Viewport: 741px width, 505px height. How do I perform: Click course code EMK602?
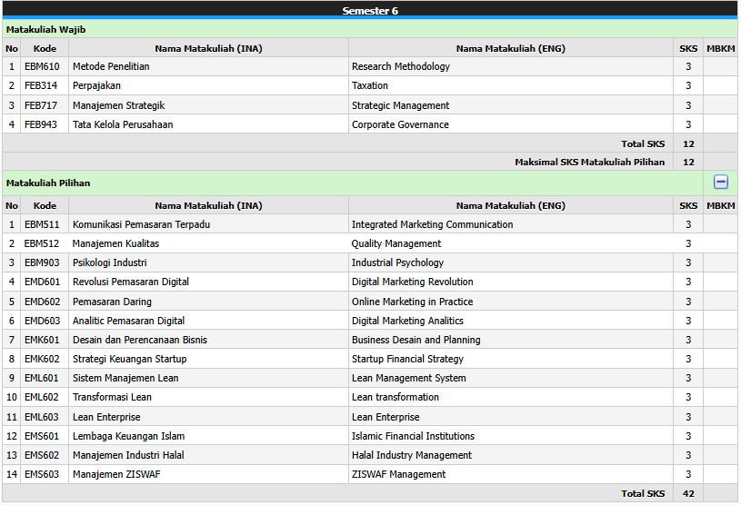[42, 359]
